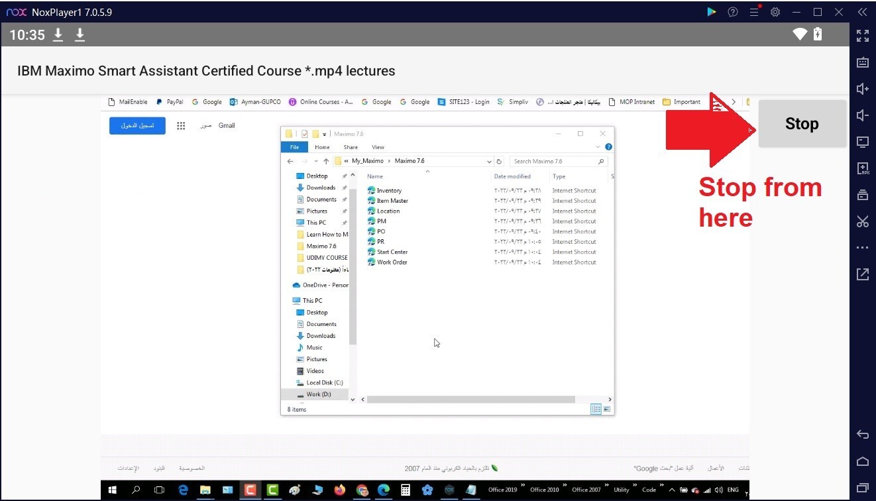Select the Location shortcut
The image size is (876, 501).
388,211
